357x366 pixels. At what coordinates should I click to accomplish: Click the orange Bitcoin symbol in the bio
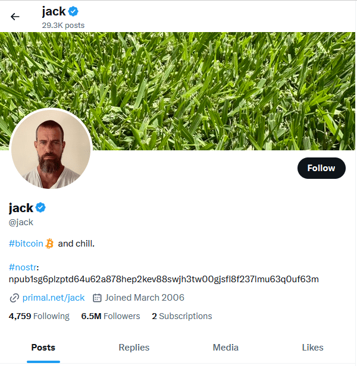[49, 244]
